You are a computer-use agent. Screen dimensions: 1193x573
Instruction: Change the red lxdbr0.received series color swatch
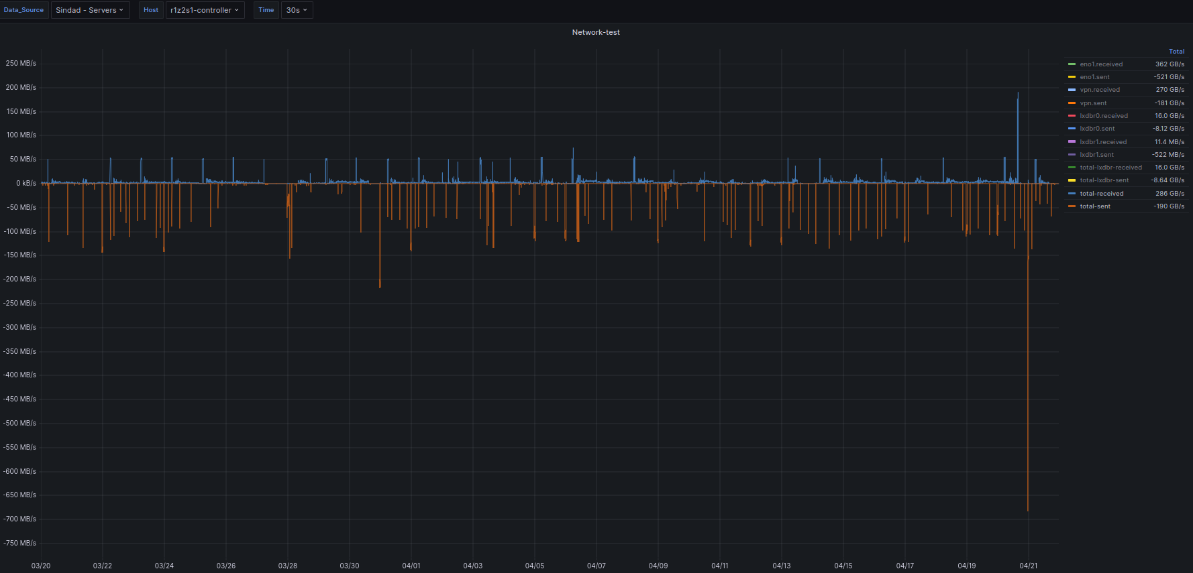point(1072,116)
